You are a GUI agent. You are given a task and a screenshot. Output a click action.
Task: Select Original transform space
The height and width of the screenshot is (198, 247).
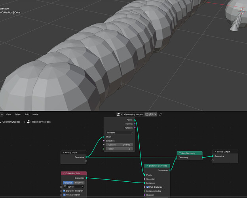pyautogui.click(x=68, y=183)
